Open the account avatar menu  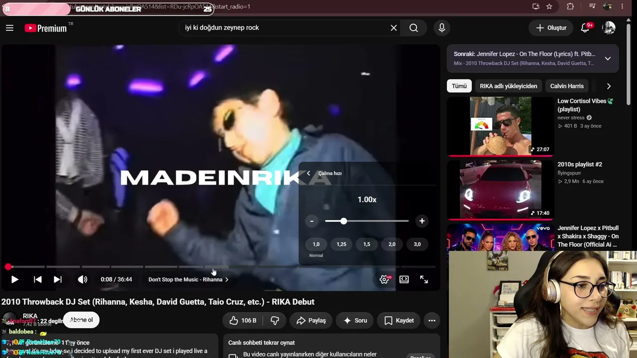pos(609,28)
